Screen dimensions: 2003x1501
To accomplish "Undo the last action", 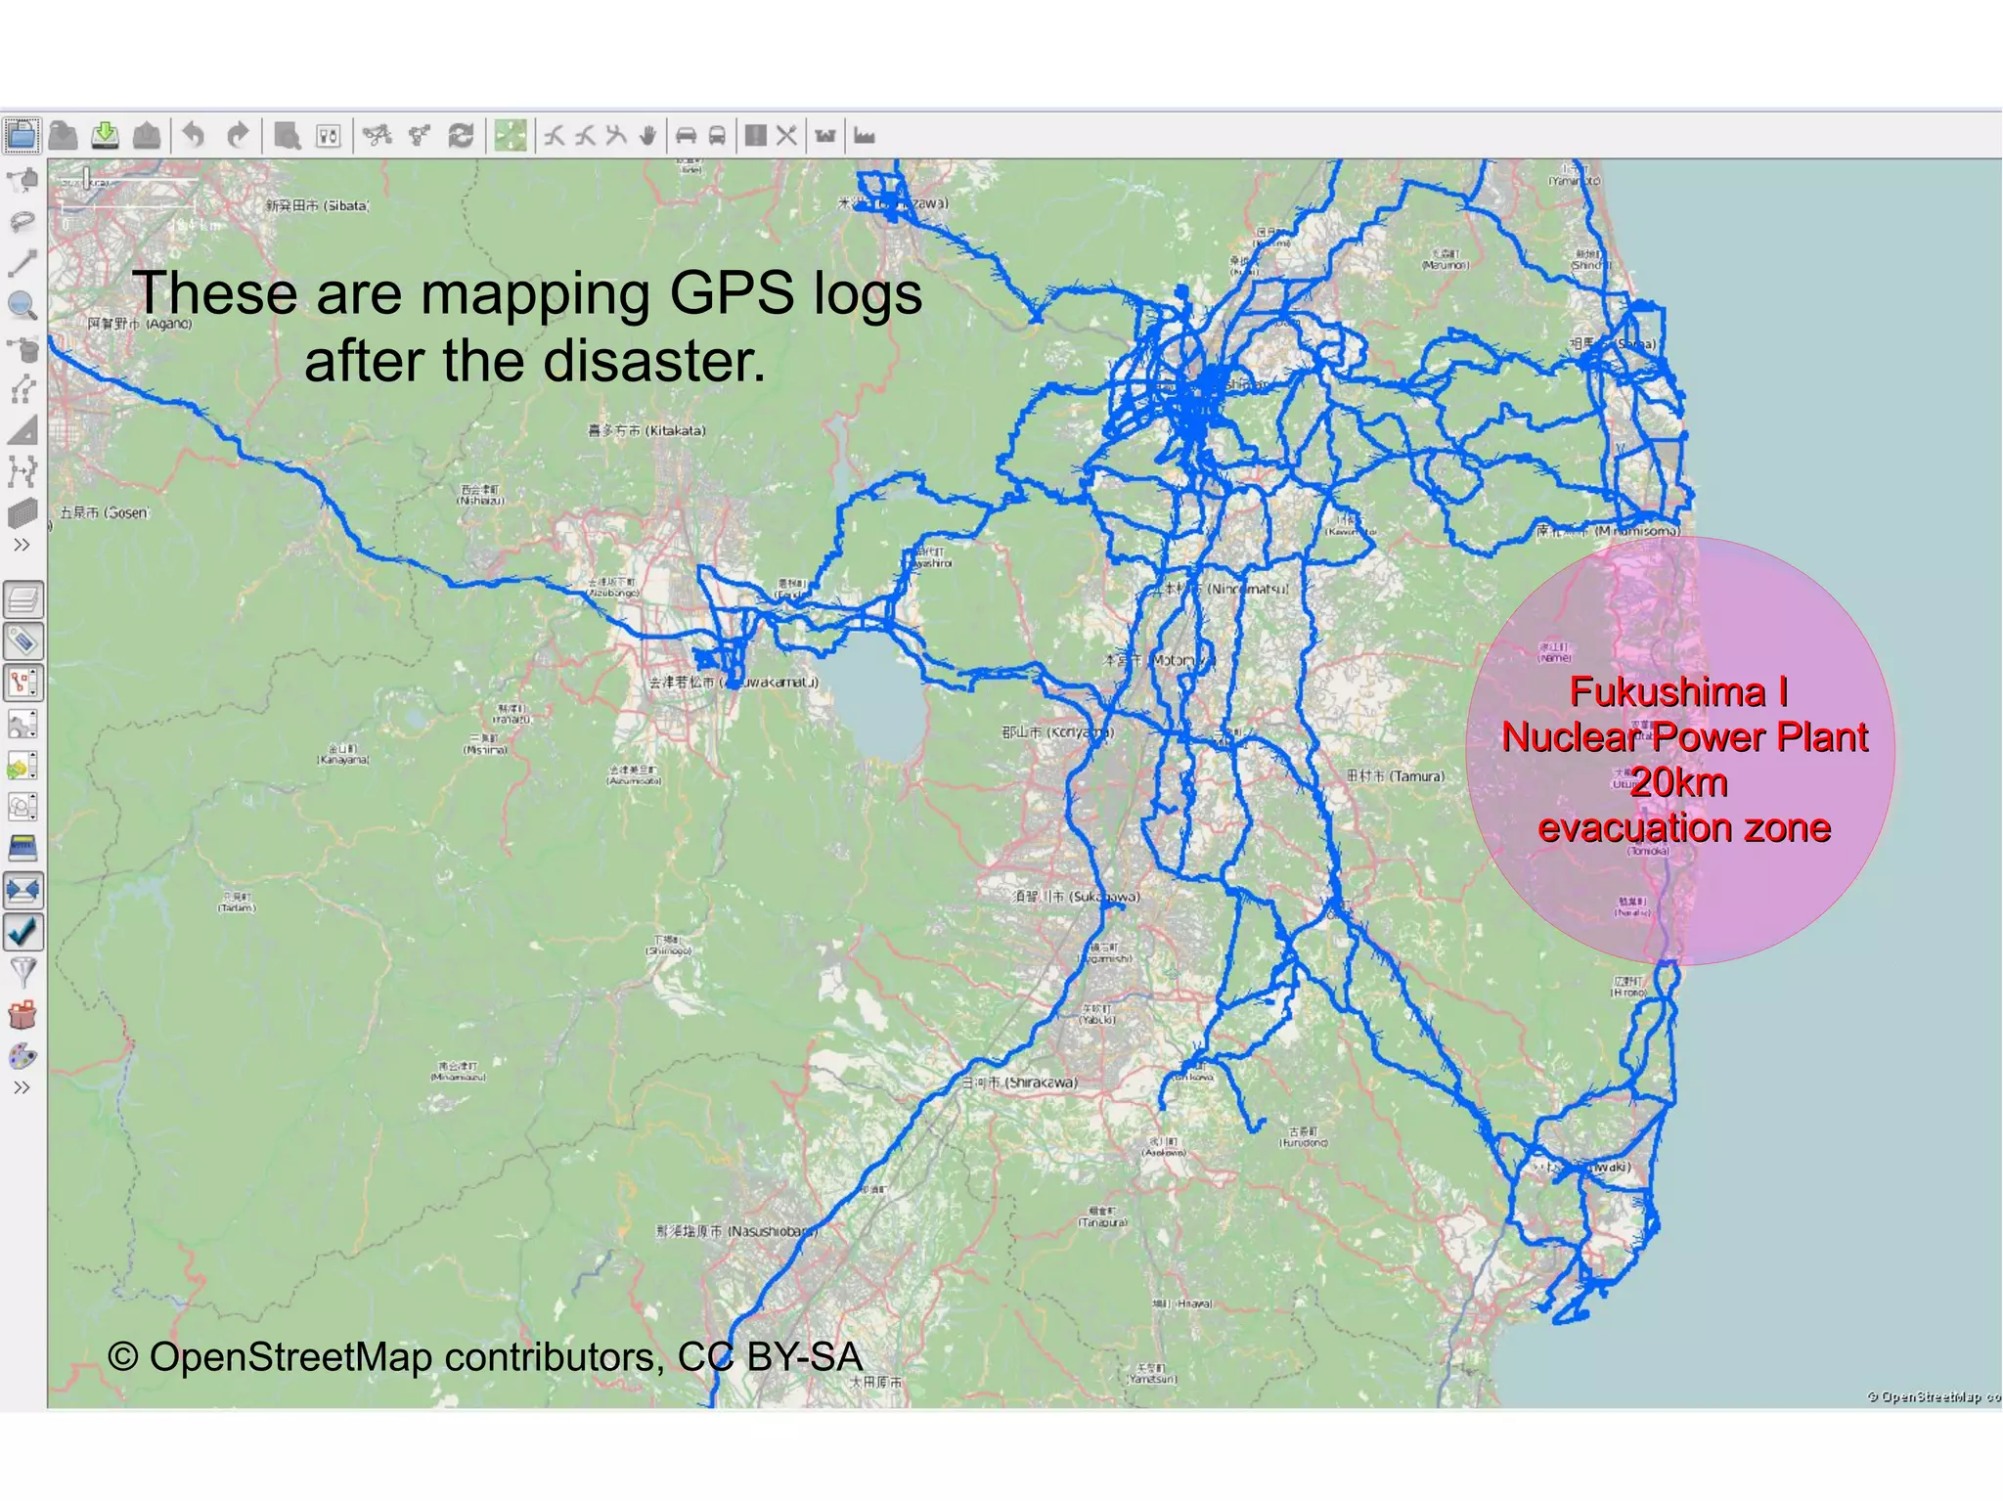I will click(x=194, y=135).
